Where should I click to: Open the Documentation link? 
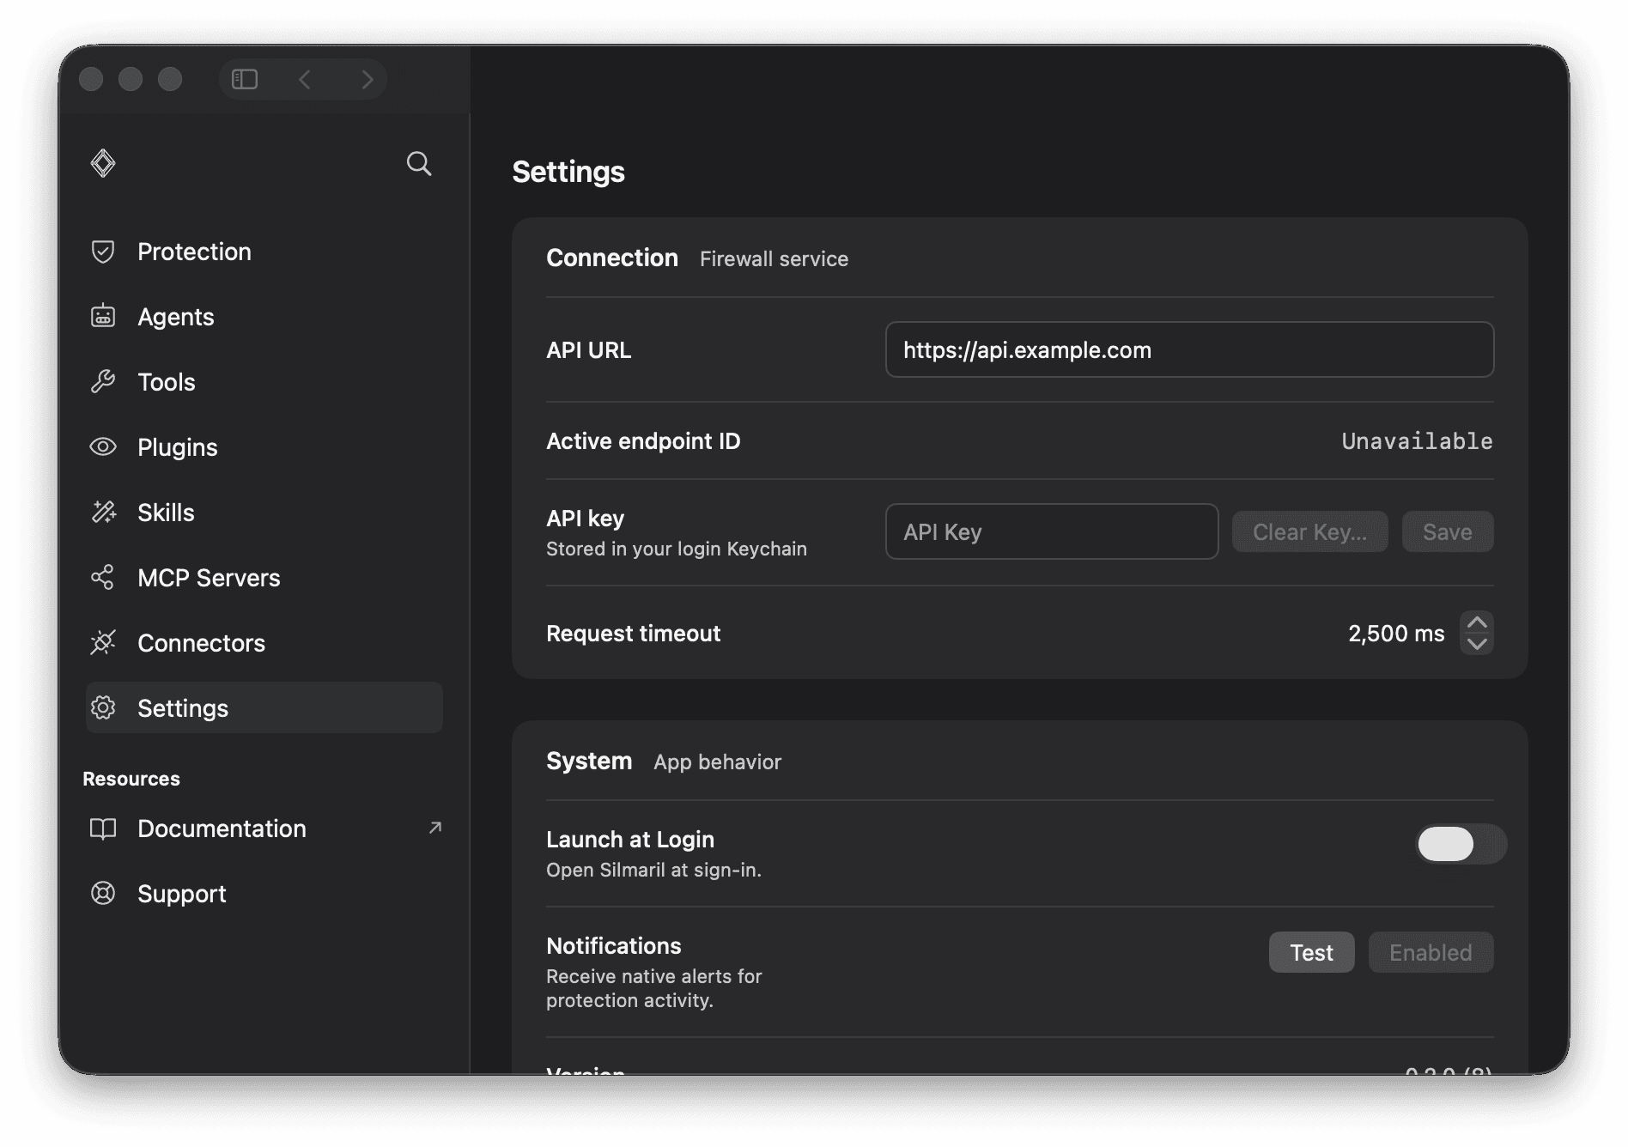(x=264, y=828)
